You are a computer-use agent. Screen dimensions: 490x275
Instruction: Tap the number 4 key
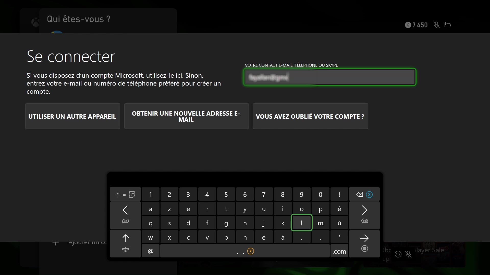pyautogui.click(x=207, y=195)
